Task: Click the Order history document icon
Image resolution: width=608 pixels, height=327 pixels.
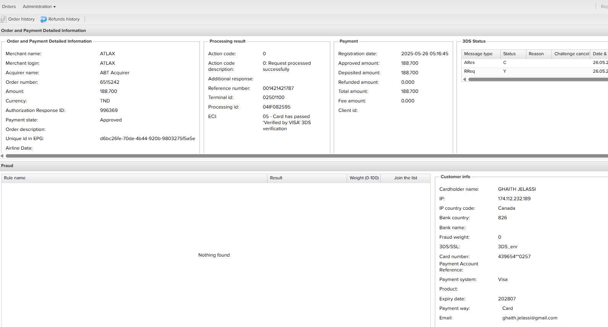Action: [x=3, y=19]
